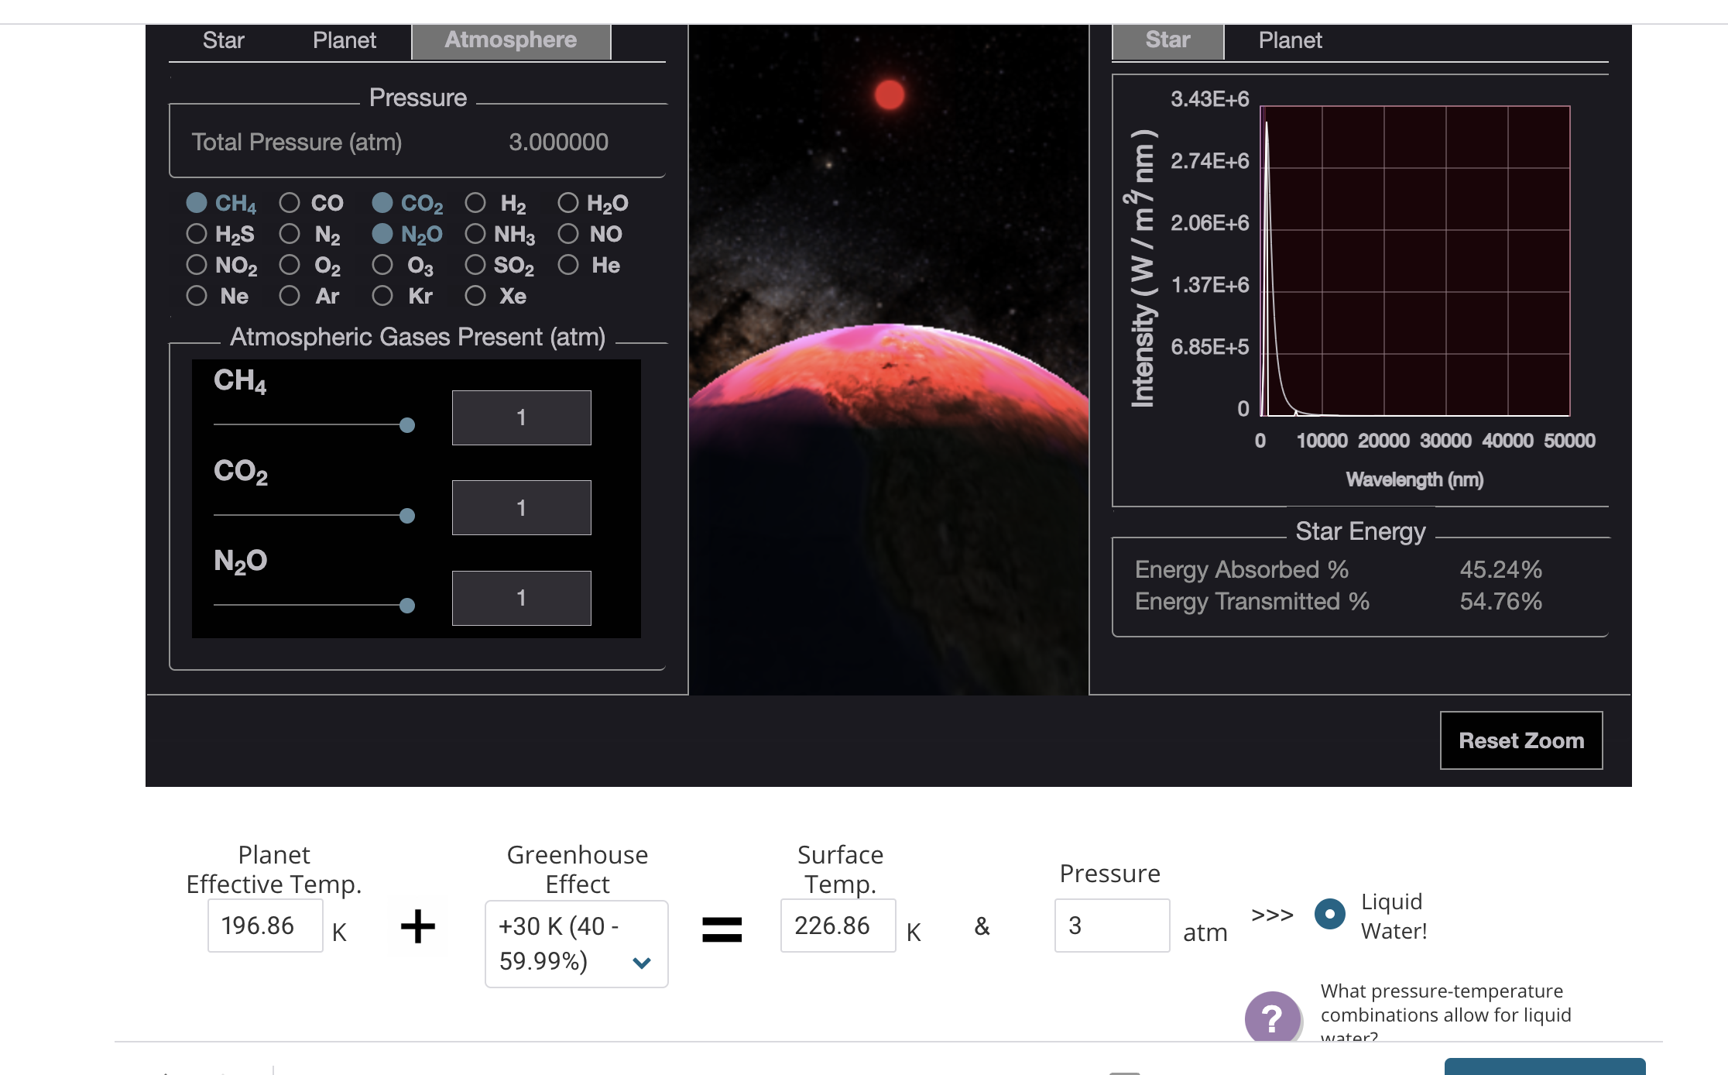The height and width of the screenshot is (1075, 1728).
Task: Click the CH4 pressure value box
Action: point(521,418)
